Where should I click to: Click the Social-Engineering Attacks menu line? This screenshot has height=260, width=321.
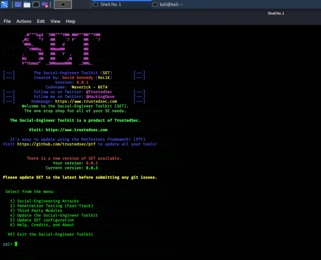(x=48, y=201)
